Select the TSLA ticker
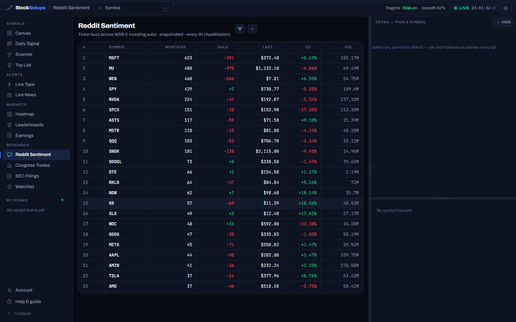Viewport: 516px width, 322px height. click(x=114, y=276)
